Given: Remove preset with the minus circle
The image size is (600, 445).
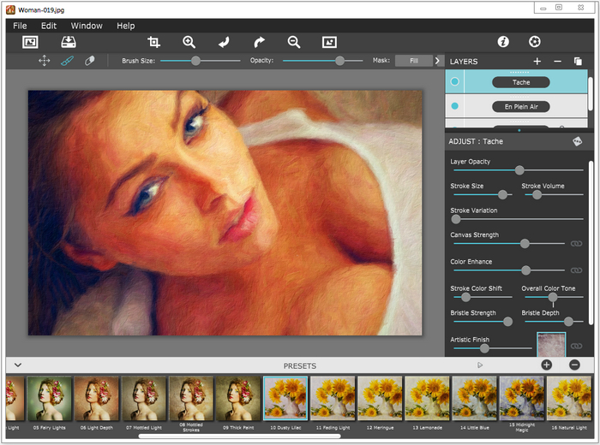Looking at the screenshot, I should [574, 365].
